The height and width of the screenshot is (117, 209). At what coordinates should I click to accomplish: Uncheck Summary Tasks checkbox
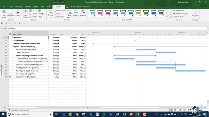point(171,17)
